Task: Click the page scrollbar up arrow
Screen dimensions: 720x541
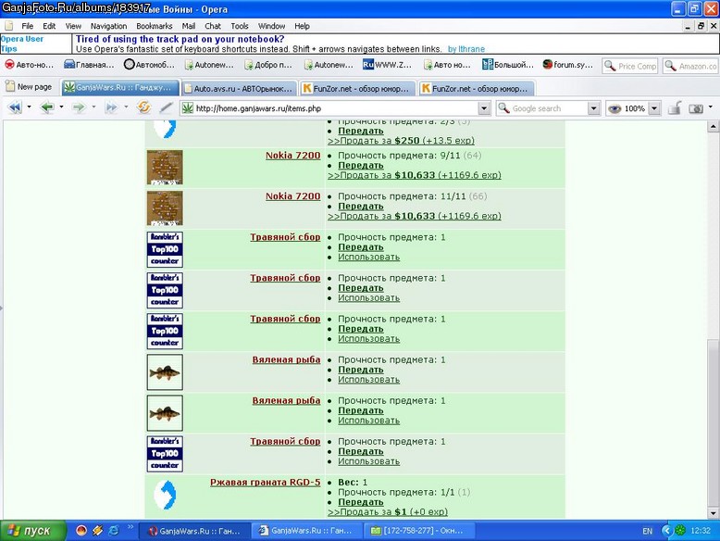Action: tap(713, 126)
